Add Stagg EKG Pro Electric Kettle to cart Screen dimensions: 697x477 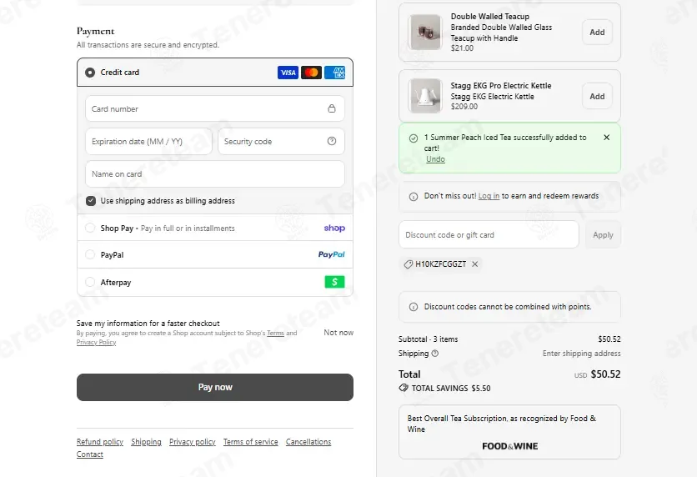[597, 96]
